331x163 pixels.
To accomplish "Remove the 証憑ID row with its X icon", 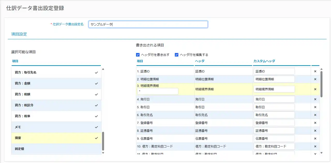I will click(x=315, y=71).
